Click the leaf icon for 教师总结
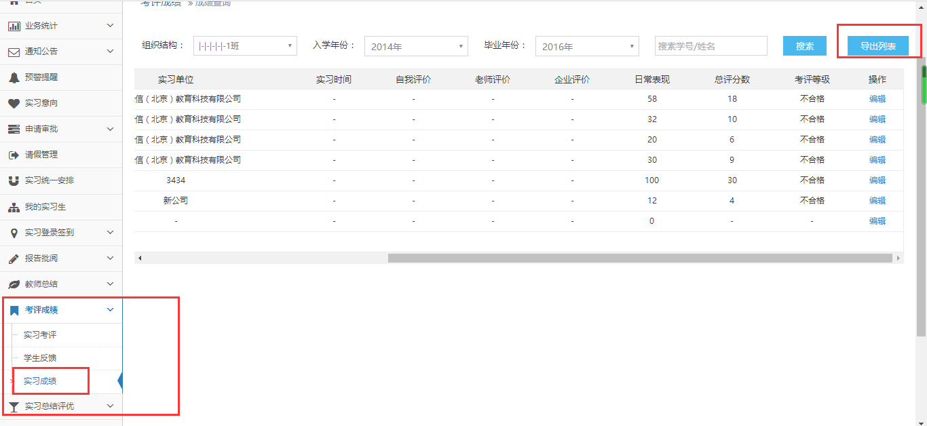 14,284
